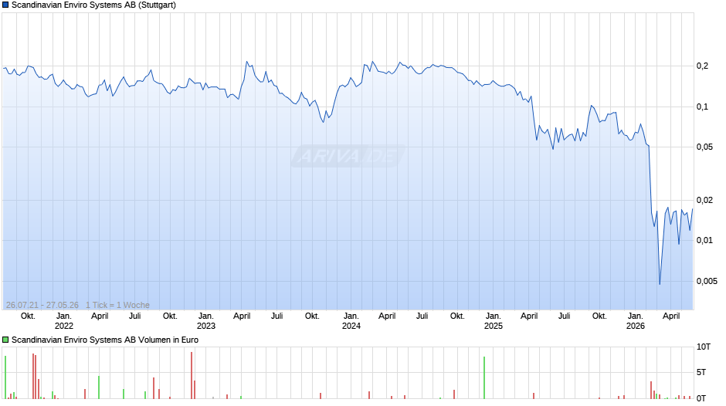This screenshot has height=406, width=726.
Task: Click the 0,005 price axis label
Action: (x=707, y=282)
